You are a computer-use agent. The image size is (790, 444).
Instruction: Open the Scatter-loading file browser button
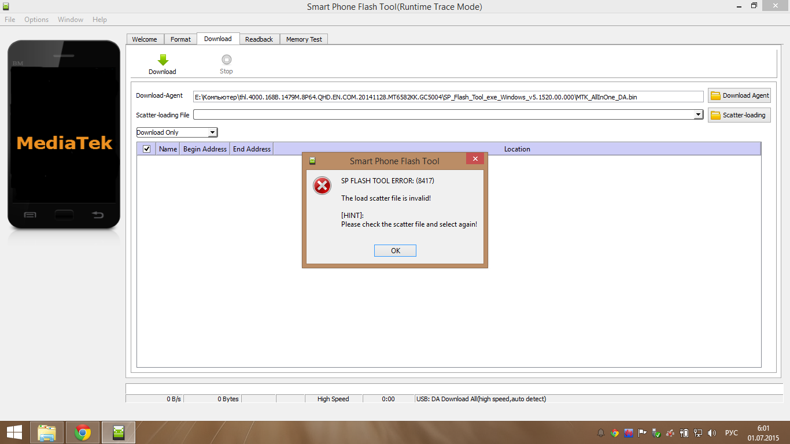pos(739,115)
